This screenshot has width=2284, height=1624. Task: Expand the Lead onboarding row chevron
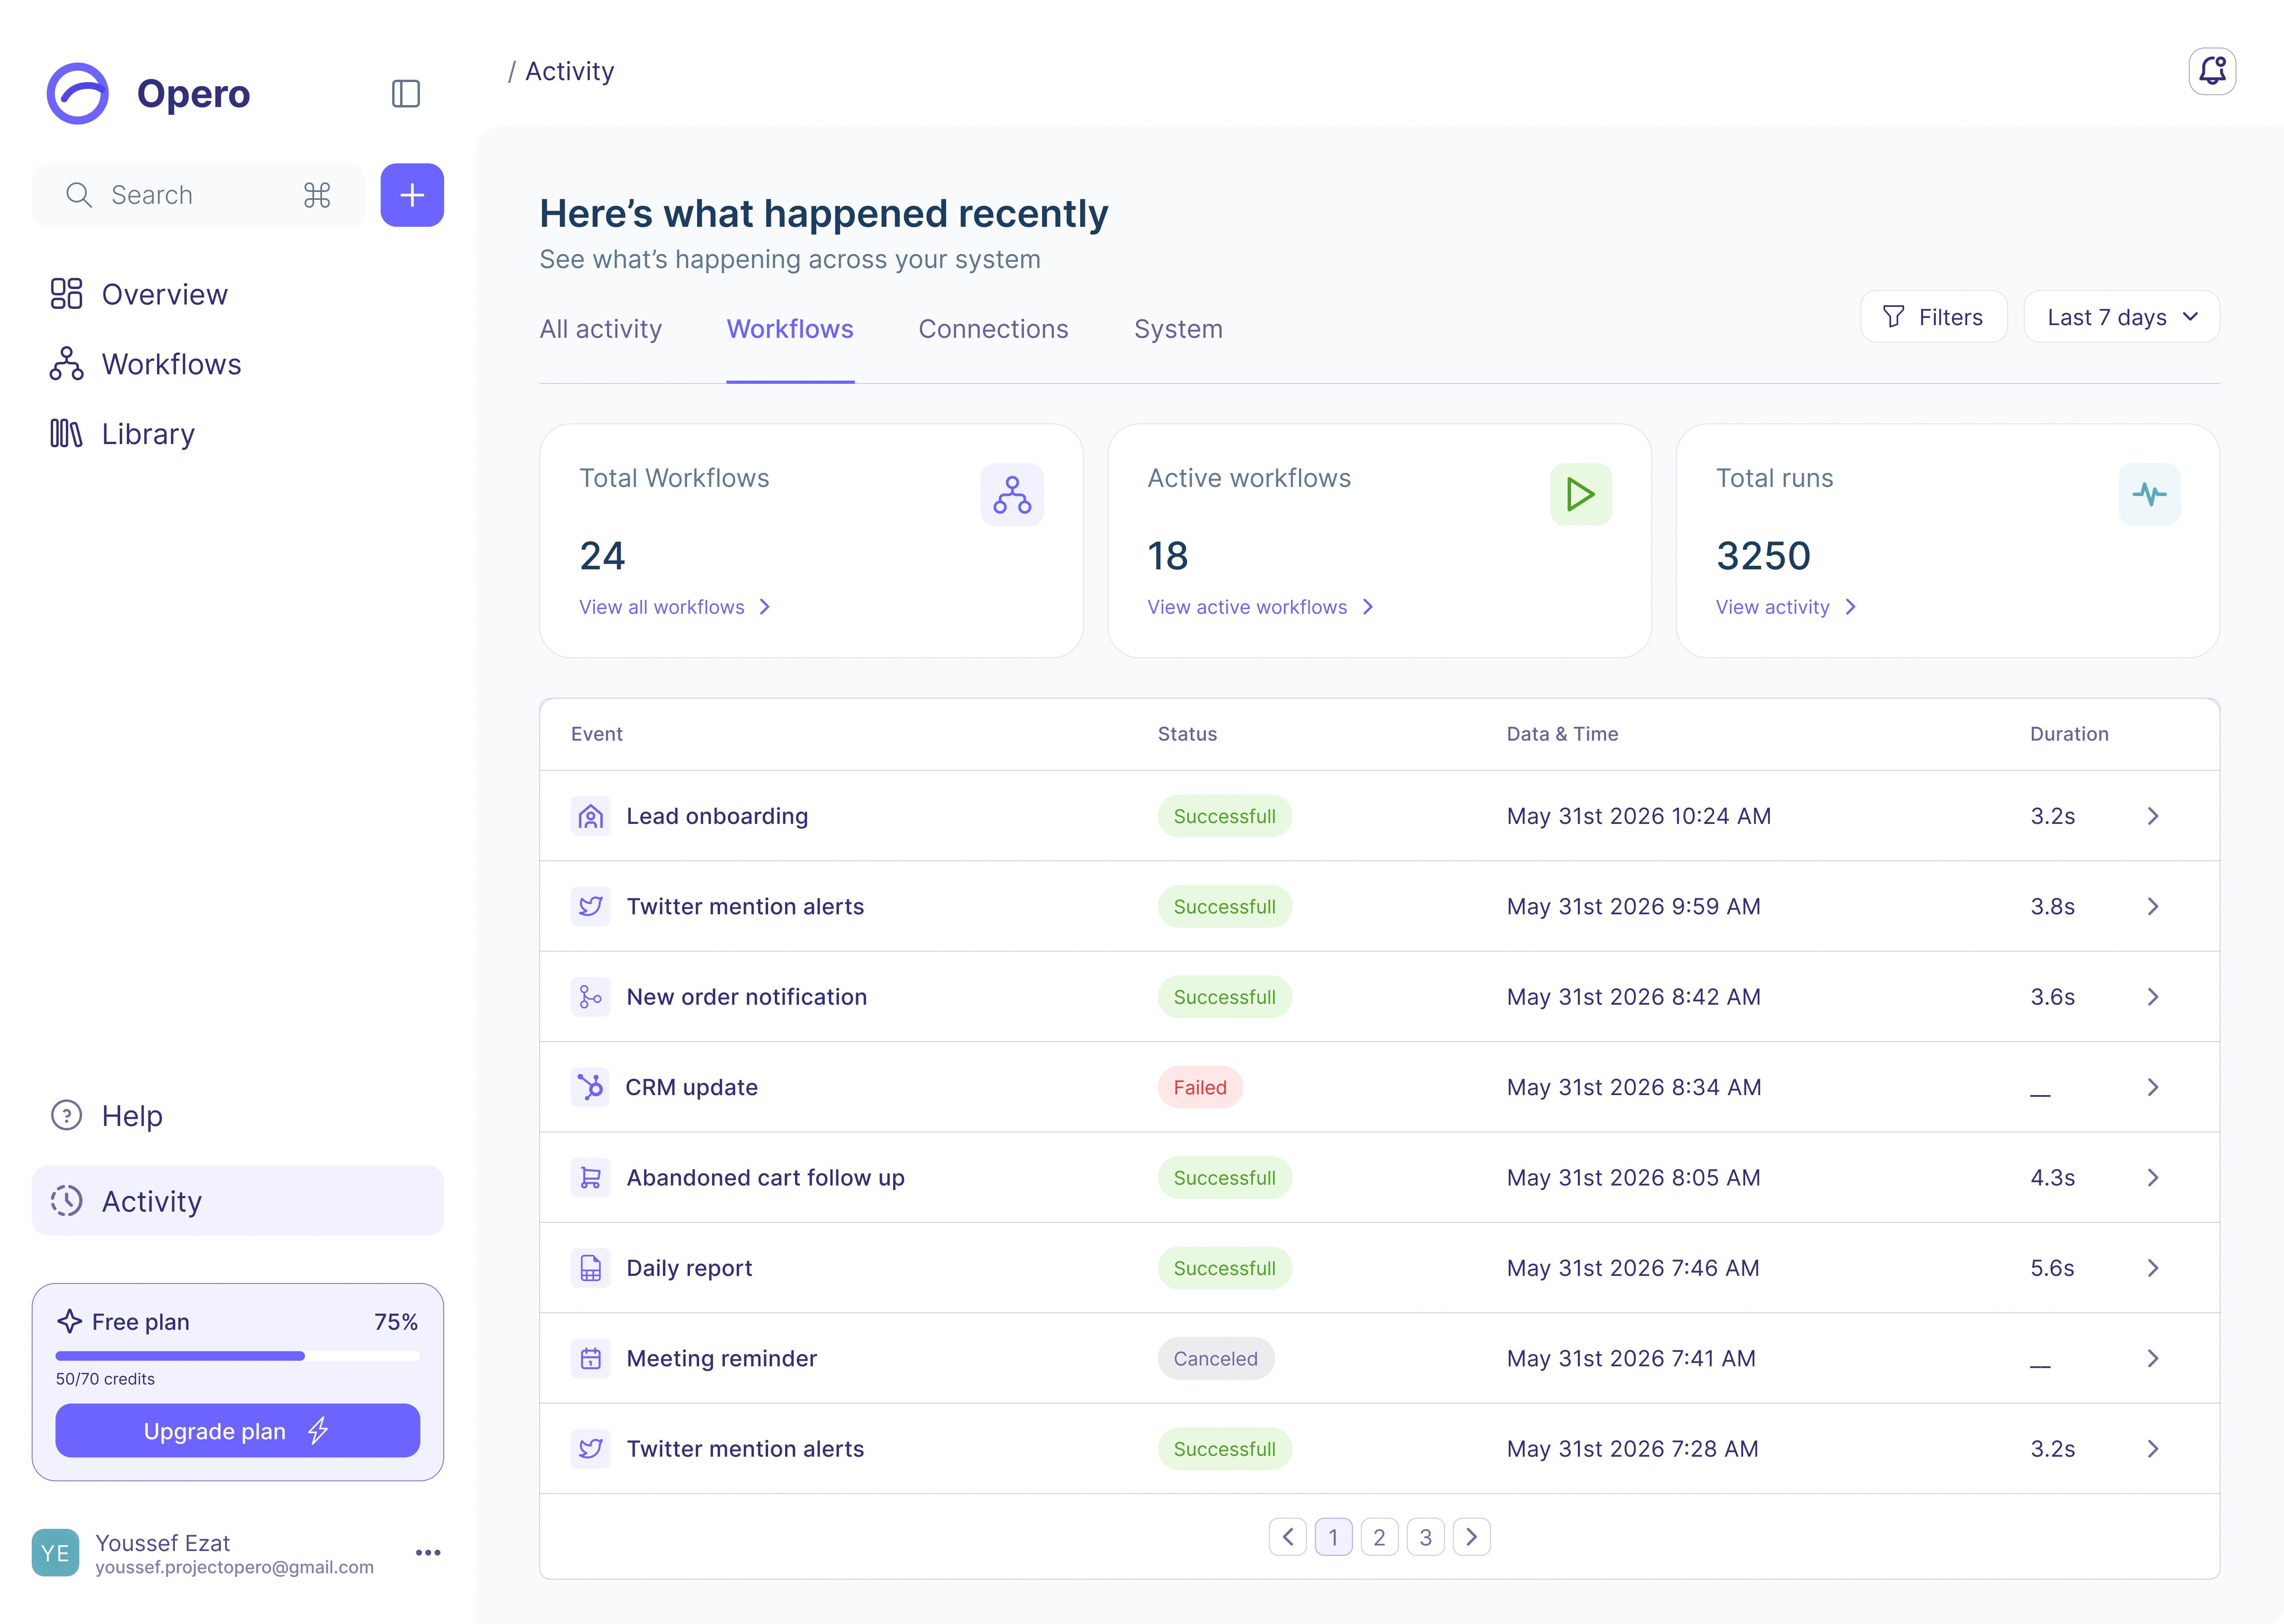(x=2152, y=816)
